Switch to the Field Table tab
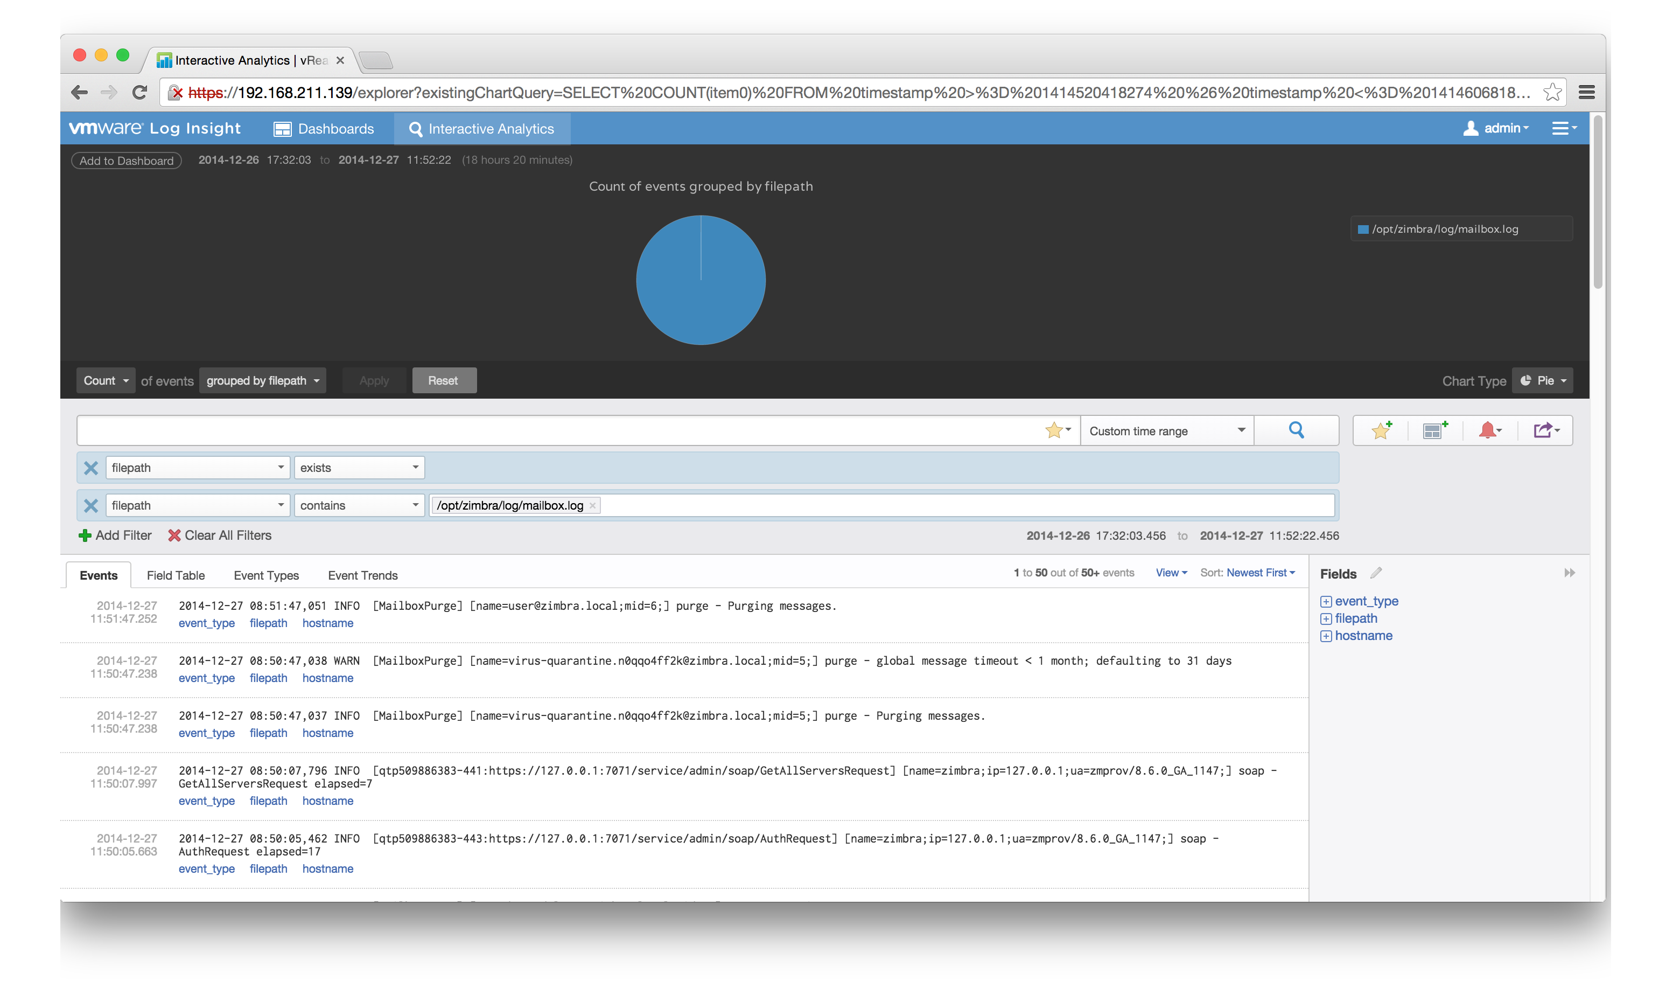 click(x=176, y=575)
